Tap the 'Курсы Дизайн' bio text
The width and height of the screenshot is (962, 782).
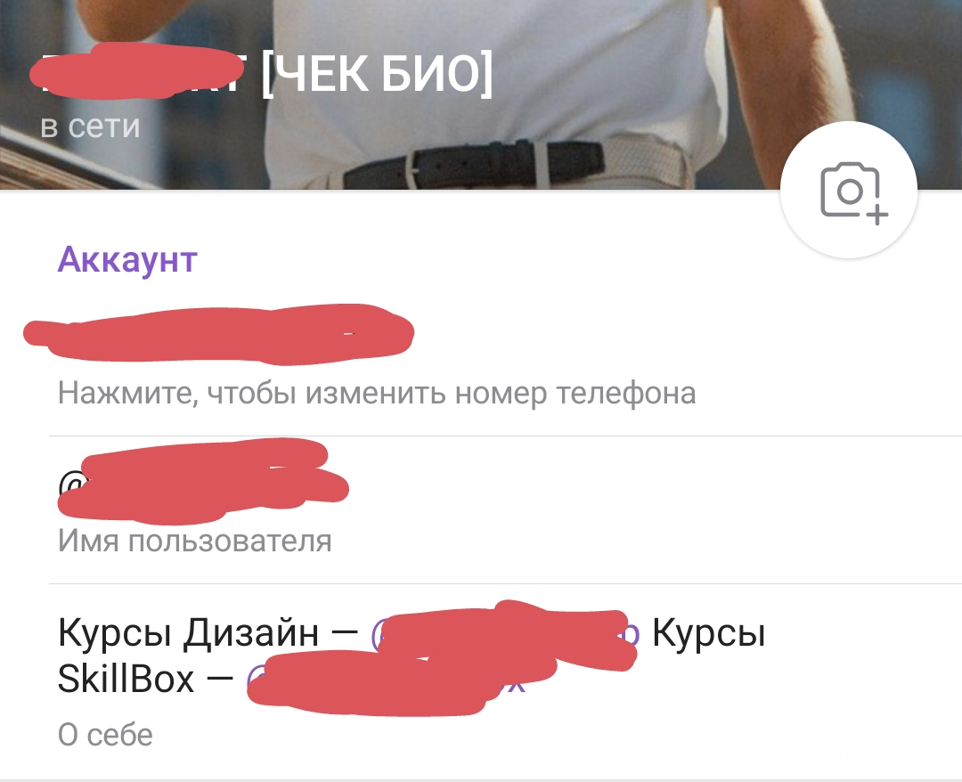click(x=188, y=632)
